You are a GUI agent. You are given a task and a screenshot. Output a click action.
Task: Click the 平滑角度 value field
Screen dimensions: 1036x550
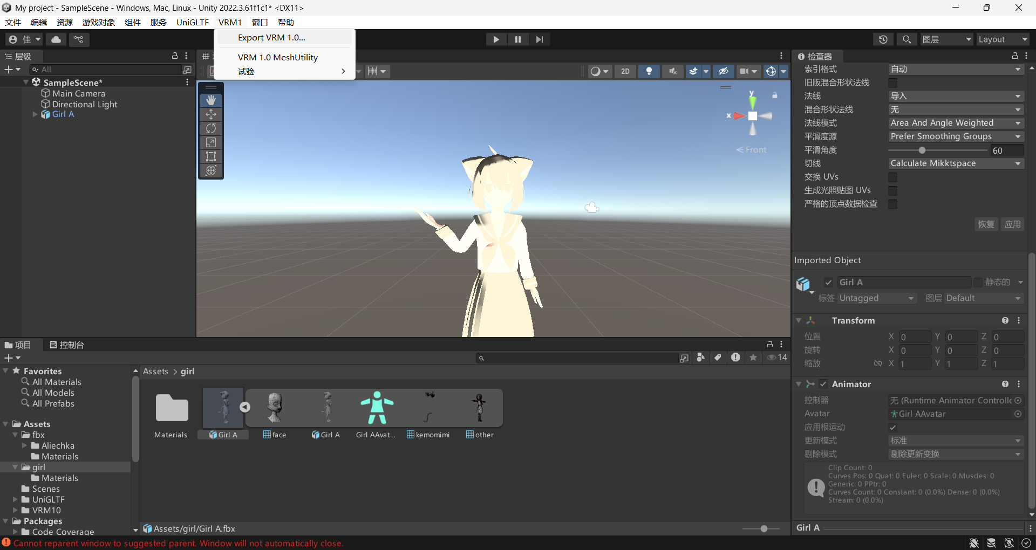point(1007,151)
